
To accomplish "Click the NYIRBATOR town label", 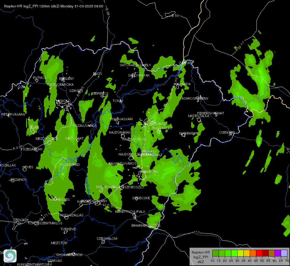I will click(189, 133).
